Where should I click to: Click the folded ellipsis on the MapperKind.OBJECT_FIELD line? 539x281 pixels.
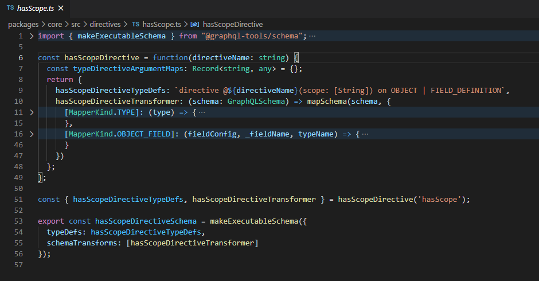tap(365, 134)
